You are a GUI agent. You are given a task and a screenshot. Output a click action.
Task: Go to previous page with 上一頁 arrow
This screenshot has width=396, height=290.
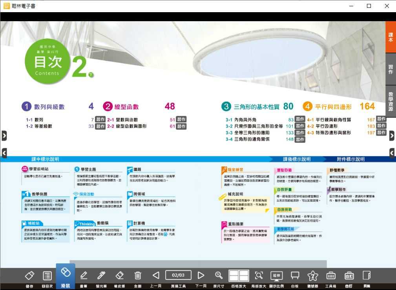(156, 275)
